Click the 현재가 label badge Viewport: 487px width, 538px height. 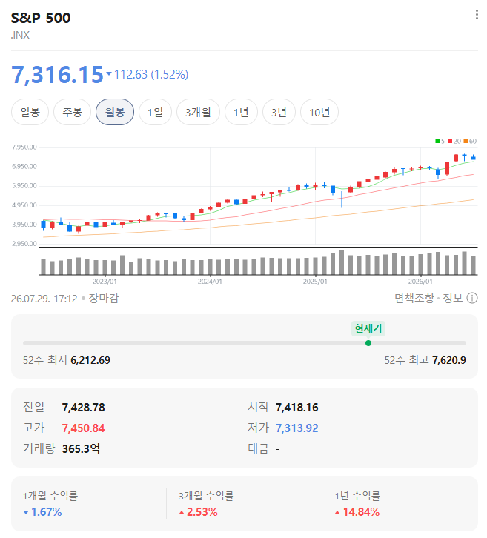[x=368, y=328]
